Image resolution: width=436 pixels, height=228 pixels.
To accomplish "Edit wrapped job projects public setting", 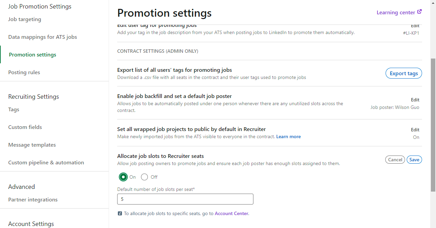I will (415, 130).
